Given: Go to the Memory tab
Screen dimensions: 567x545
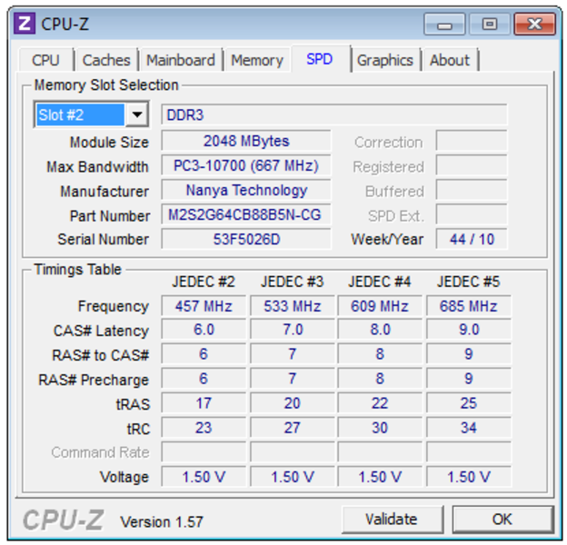Looking at the screenshot, I should coord(257,61).
